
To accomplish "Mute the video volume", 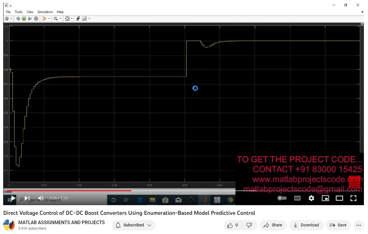I will tap(41, 198).
